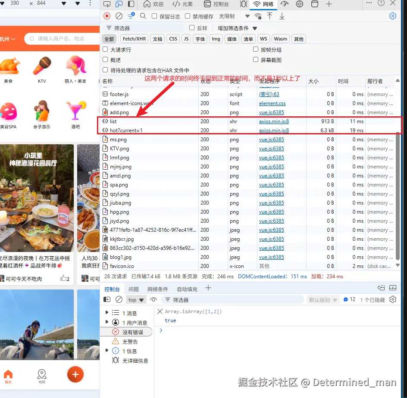Image resolution: width=407 pixels, height=398 pixels.
Task: Click the live expression eye icon
Action: point(153,300)
